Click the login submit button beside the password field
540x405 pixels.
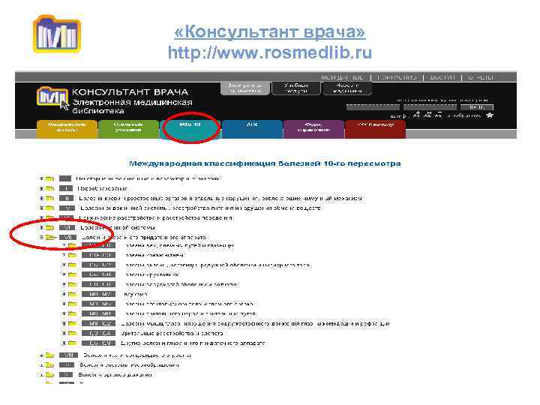(477, 107)
